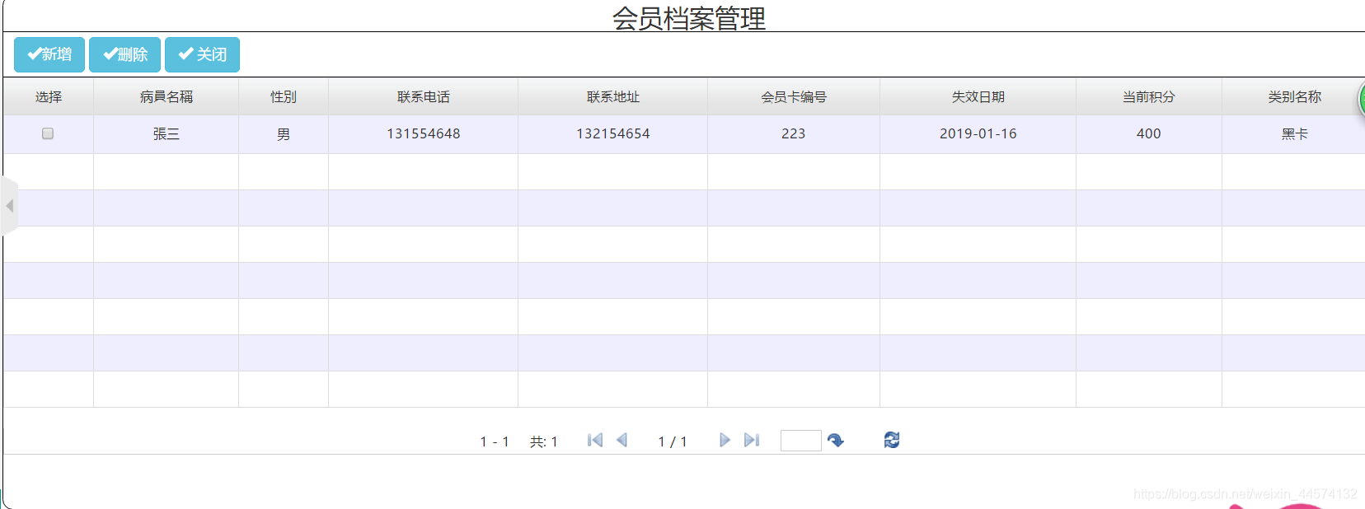Screen dimensions: 1365x509
Task: Click the gender cell 男
Action: (284, 134)
